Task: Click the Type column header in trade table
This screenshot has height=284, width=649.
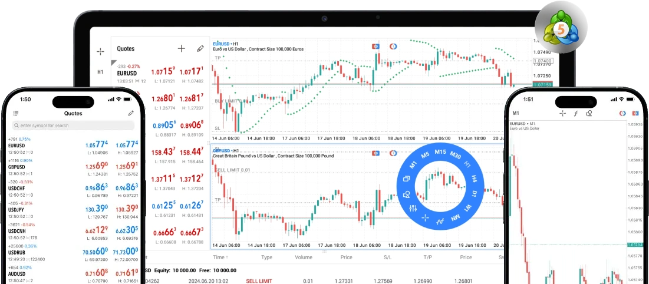Action: click(x=266, y=257)
